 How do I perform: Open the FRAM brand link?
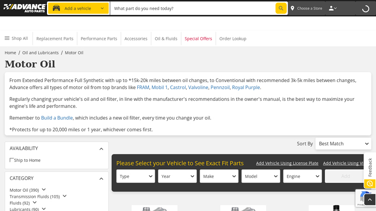pos(143,87)
